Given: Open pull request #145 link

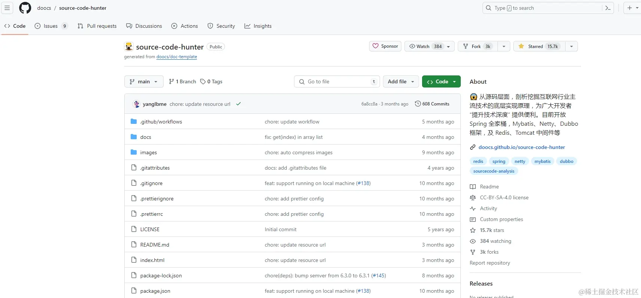Looking at the screenshot, I should tap(379, 275).
